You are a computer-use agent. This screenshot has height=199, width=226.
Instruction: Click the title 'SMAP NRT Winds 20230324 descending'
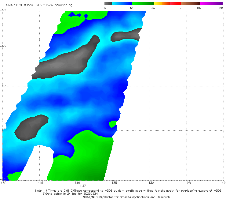click(x=39, y=5)
